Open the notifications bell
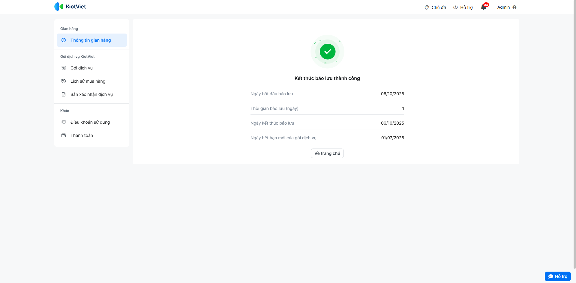This screenshot has width=576, height=283. [x=483, y=7]
